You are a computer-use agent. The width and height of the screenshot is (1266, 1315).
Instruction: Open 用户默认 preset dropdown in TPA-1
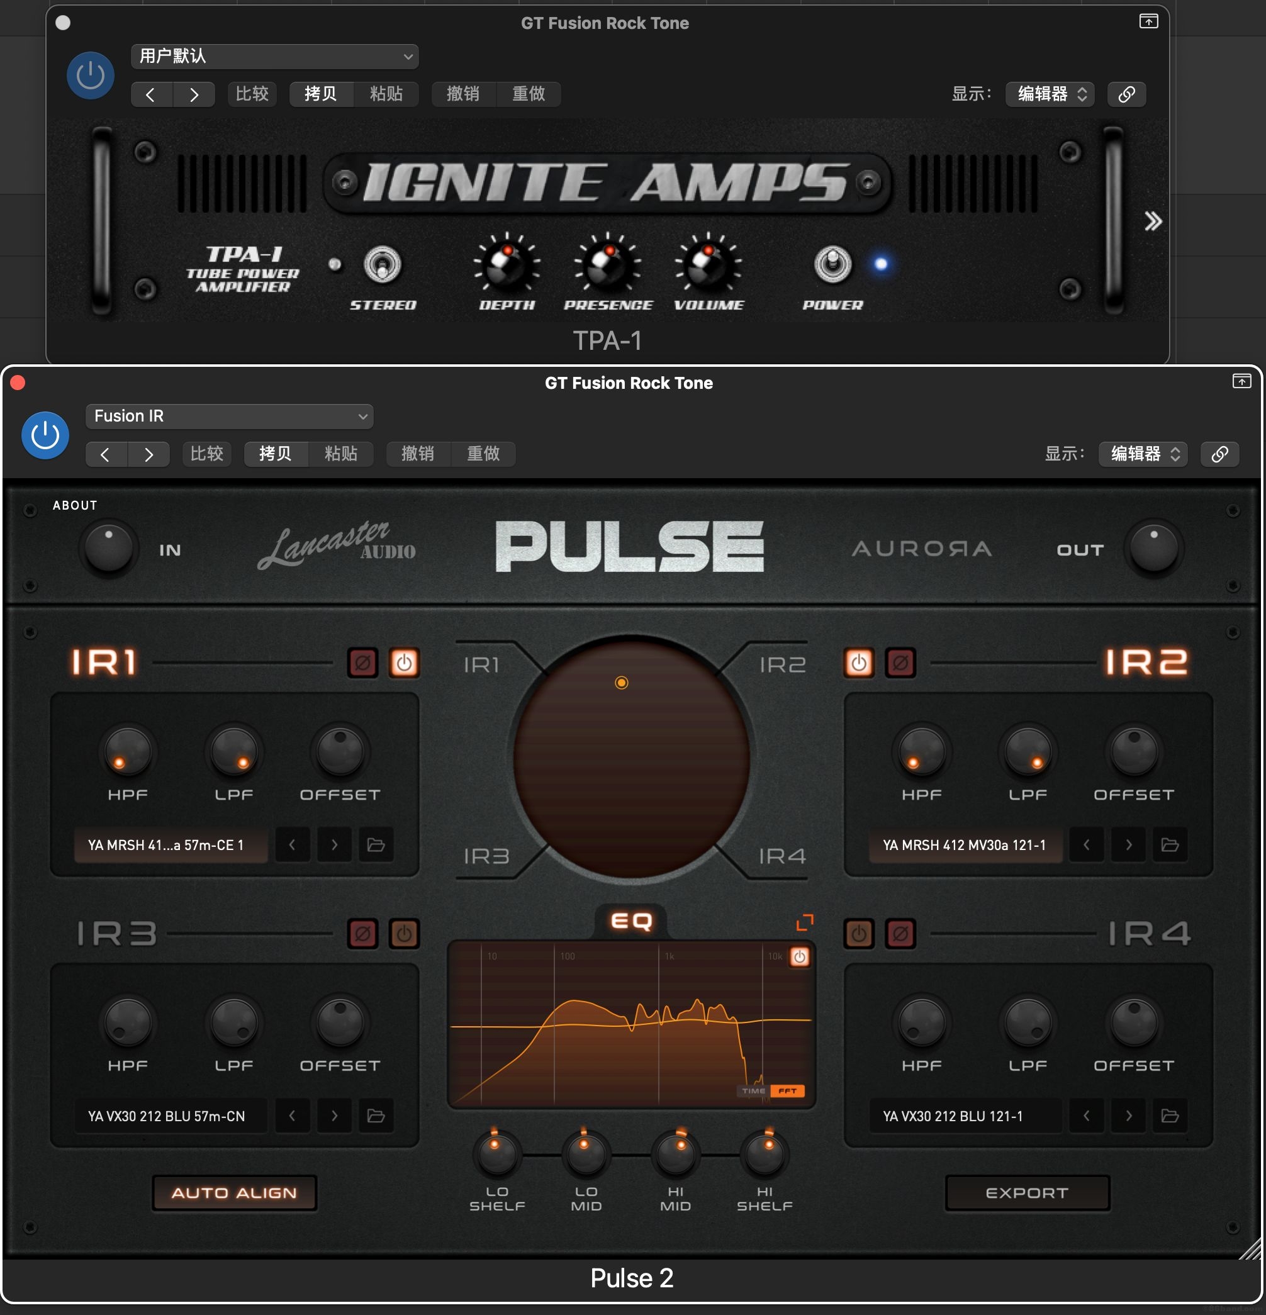[x=274, y=57]
